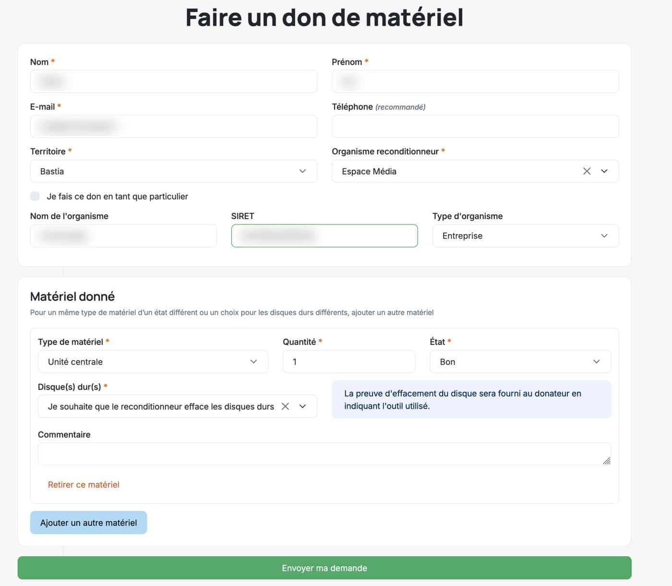Click into the Commentaire text area

click(x=324, y=454)
